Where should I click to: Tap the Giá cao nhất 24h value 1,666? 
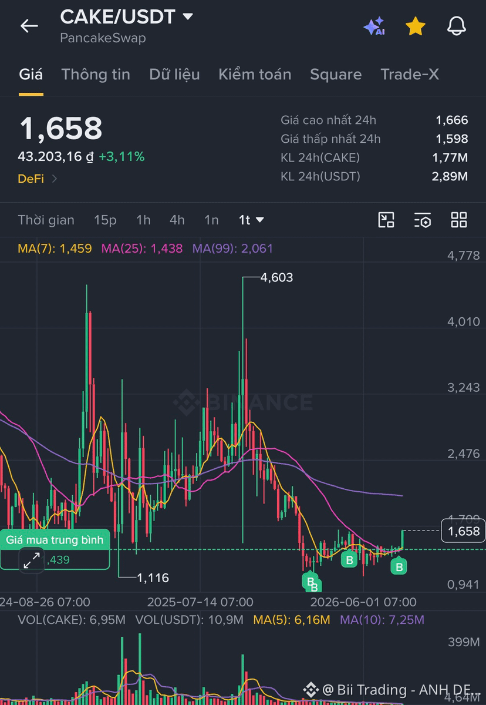click(x=452, y=120)
